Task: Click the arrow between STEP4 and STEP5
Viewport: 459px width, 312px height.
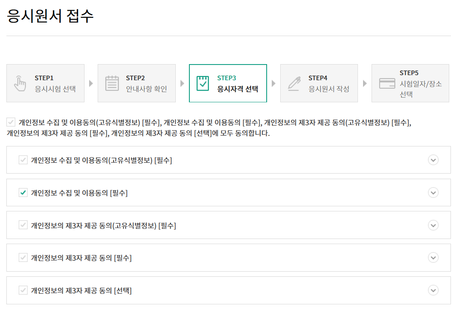Action: coord(365,83)
